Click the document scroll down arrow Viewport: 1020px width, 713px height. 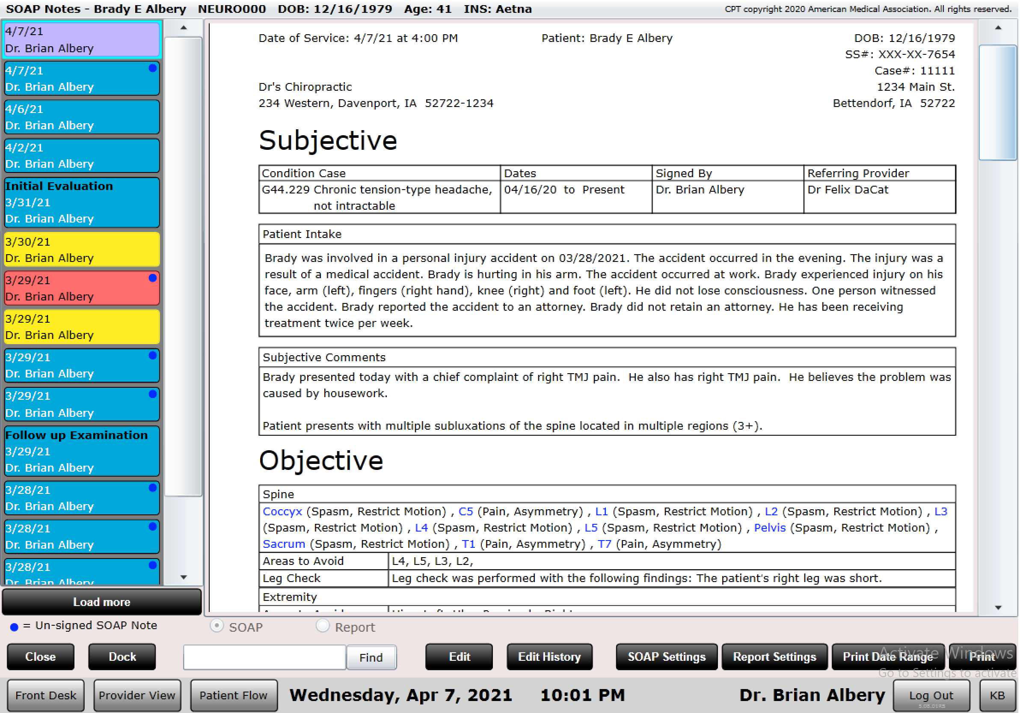[x=998, y=607]
